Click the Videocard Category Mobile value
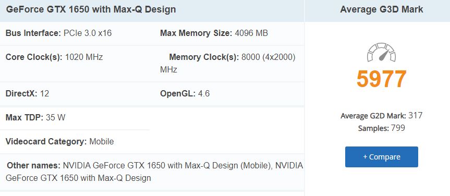 [102, 141]
